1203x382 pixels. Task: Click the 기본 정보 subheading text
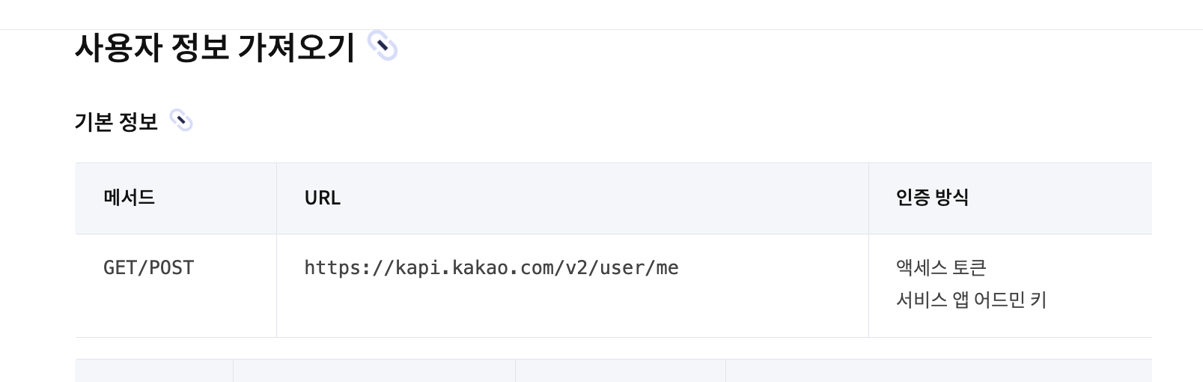pos(117,121)
